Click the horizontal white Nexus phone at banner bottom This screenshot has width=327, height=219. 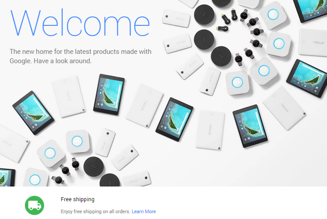[137, 179]
